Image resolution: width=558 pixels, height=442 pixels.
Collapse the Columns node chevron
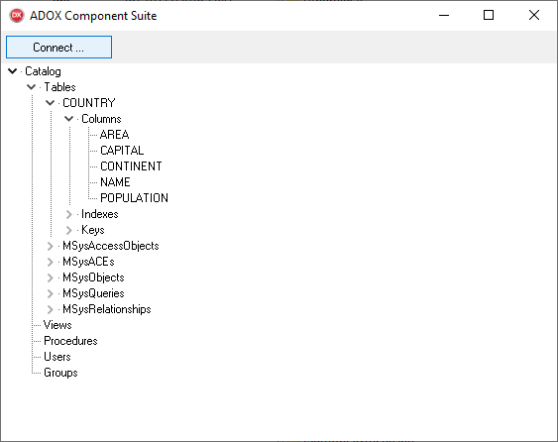69,119
